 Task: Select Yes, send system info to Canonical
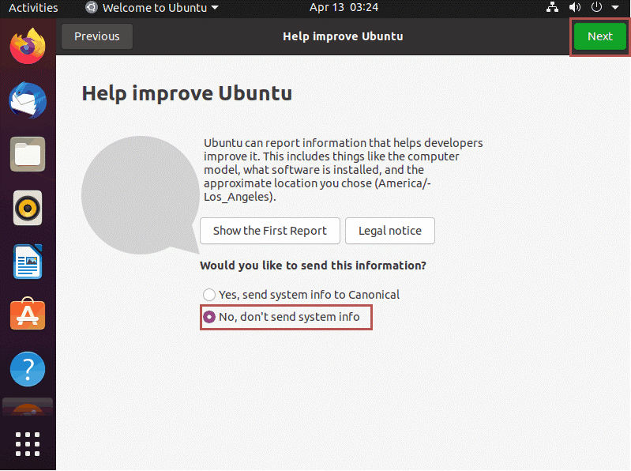(302, 295)
